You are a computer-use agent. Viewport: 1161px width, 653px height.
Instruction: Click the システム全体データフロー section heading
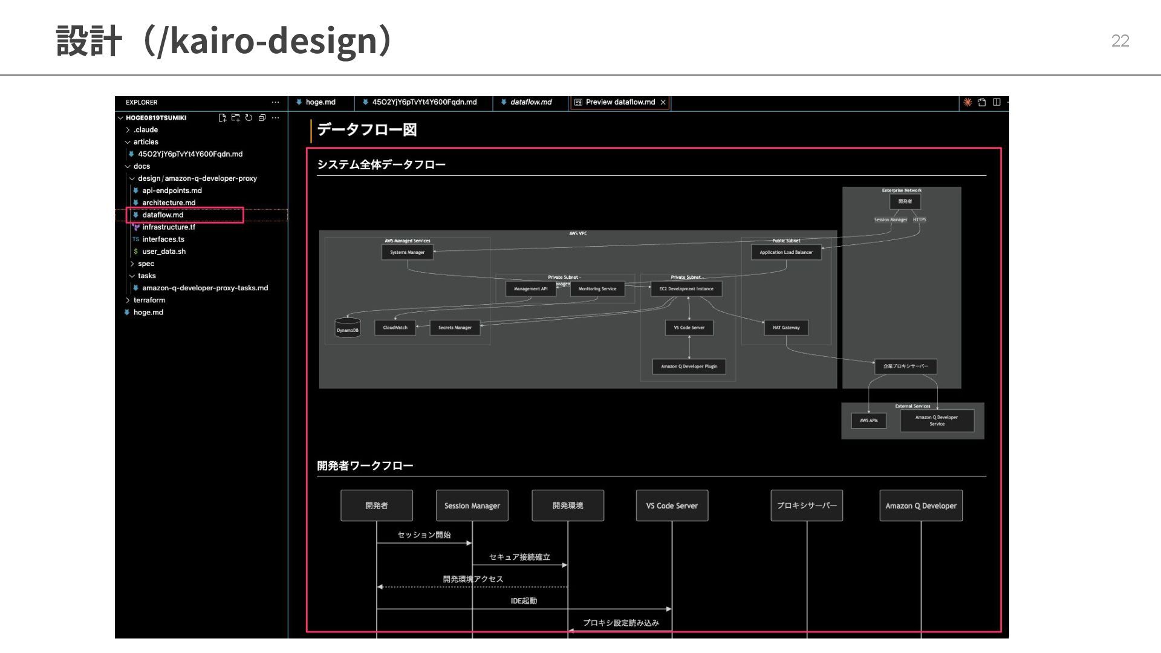(382, 164)
